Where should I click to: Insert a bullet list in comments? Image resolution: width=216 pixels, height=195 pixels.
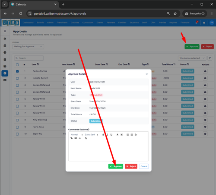132,135
